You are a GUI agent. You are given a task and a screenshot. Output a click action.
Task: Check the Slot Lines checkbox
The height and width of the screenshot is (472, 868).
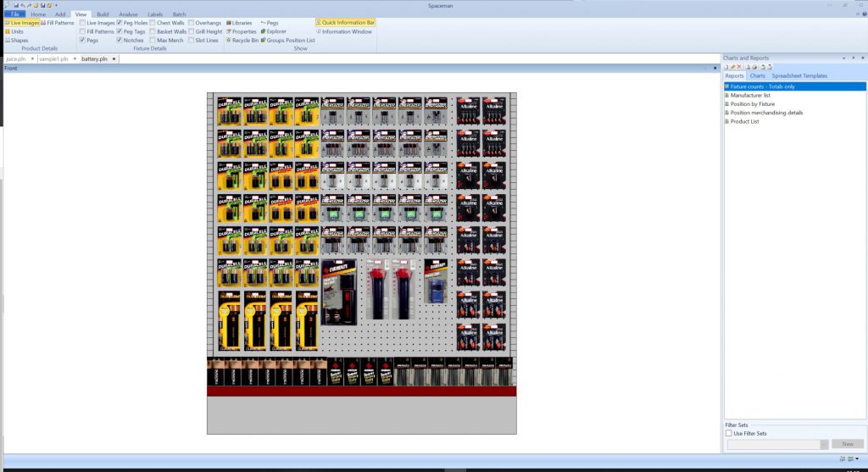click(x=191, y=41)
